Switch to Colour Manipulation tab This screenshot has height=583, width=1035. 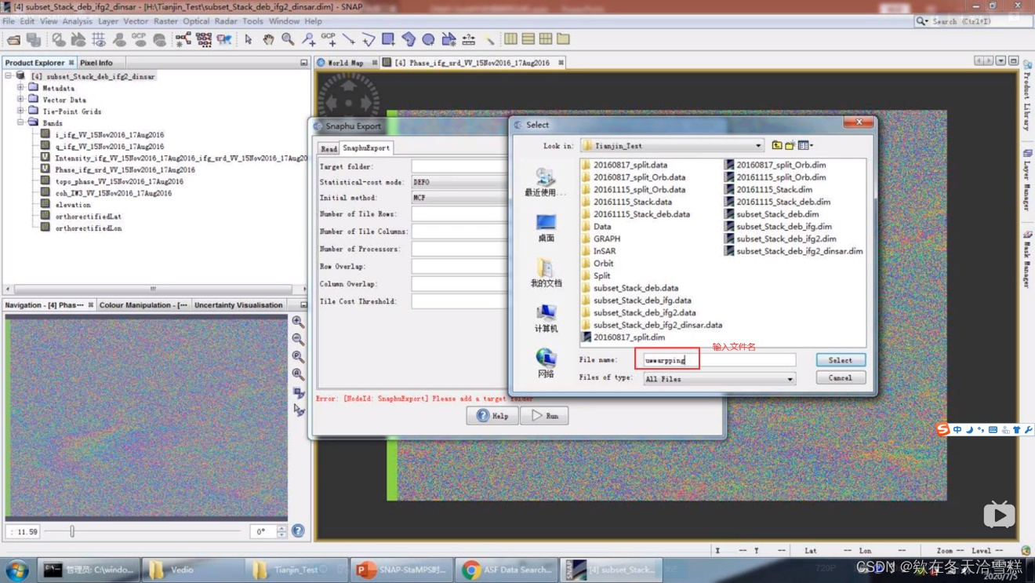[x=143, y=305]
